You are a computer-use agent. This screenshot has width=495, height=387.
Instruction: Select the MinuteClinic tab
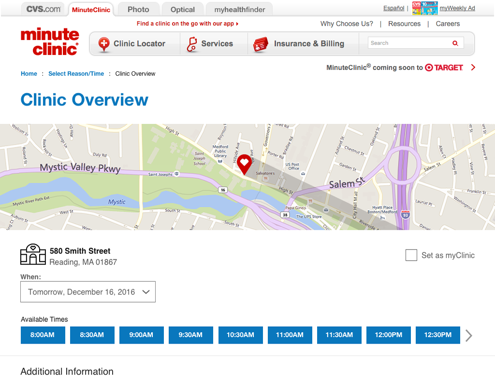[x=91, y=10]
